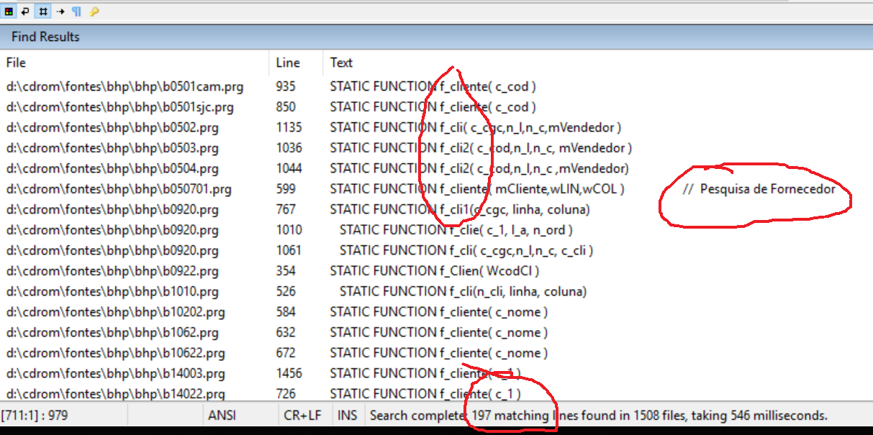Image resolution: width=873 pixels, height=435 pixels.
Task: Click text 'f_clie( c_1, l_a, n_ord )'
Action: (511, 230)
